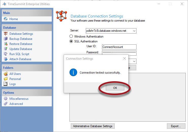The image size is (188, 132).
Task: Click the Export... button
Action: point(176,126)
